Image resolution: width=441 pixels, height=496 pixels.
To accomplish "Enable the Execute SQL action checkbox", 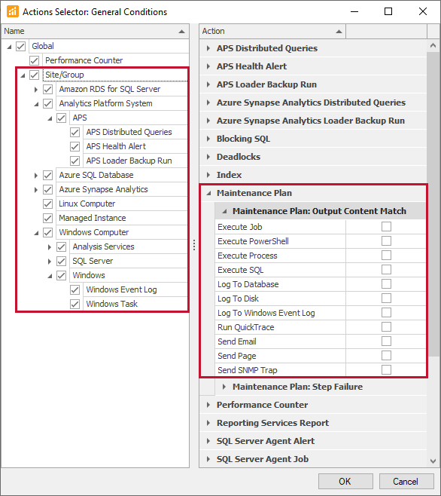I will coord(386,270).
